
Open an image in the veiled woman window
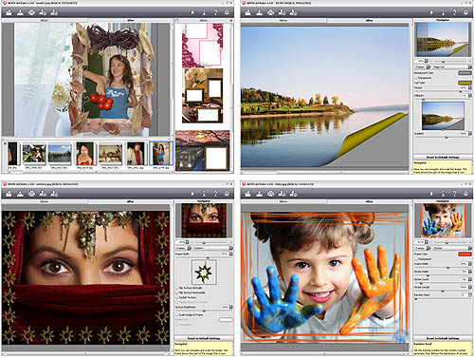[9, 194]
